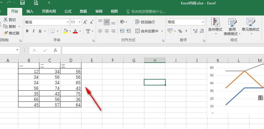Click the percent style icon
The image size is (264, 129).
(180, 31)
